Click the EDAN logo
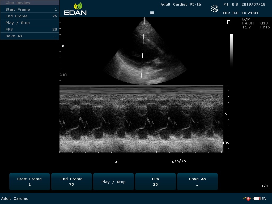 pos(75,9)
